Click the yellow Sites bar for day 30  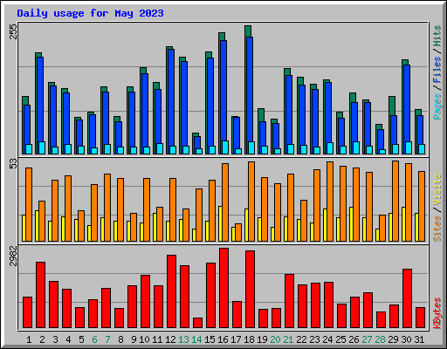coord(403,224)
